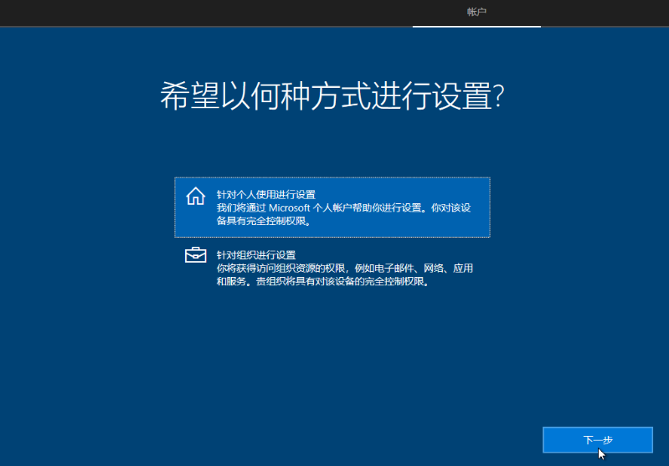Click the text 例如电子邮件、网络、应用
This screenshot has height=466, width=669.
tap(414, 269)
